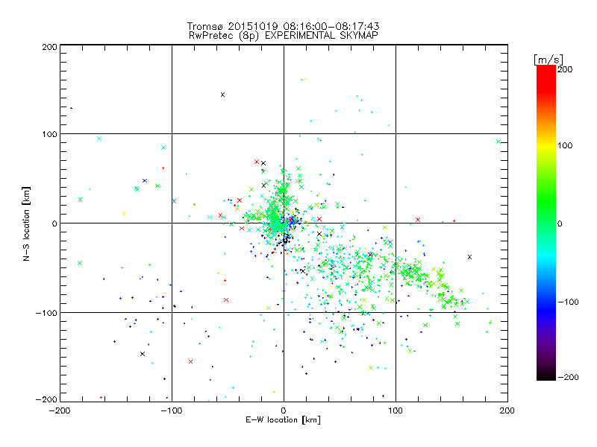Click the 'E-W location [km]' axis label
597x447 pixels.
283,419
